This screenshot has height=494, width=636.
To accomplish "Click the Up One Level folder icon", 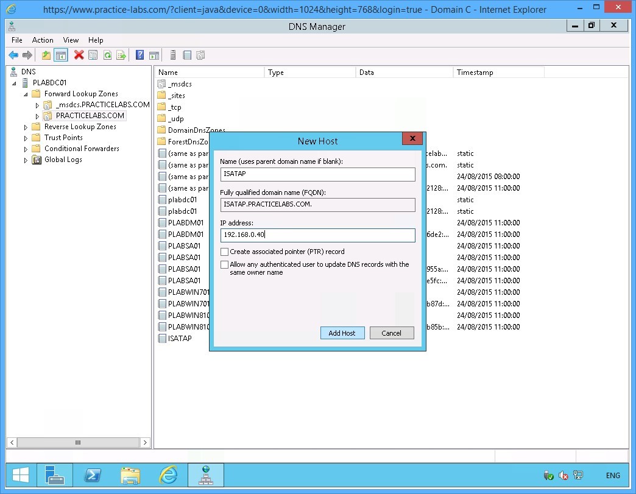I will tap(46, 55).
